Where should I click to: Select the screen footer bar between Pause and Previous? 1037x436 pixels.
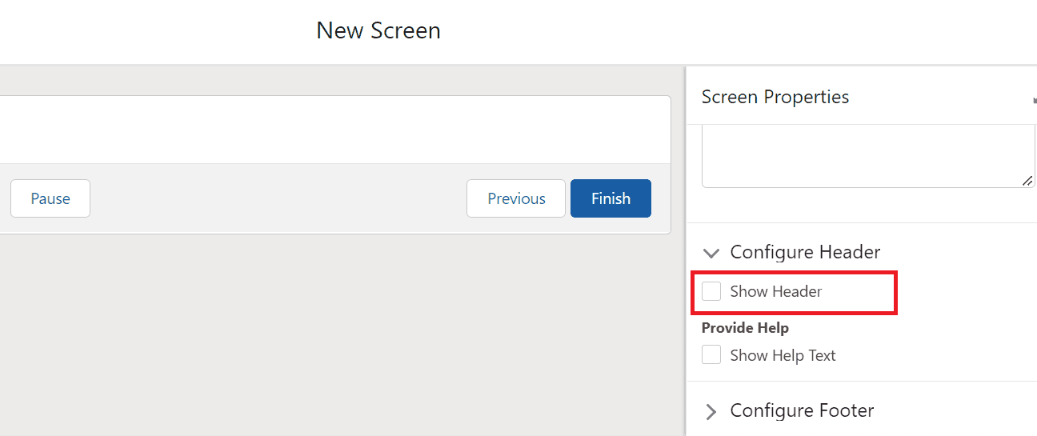[278, 198]
